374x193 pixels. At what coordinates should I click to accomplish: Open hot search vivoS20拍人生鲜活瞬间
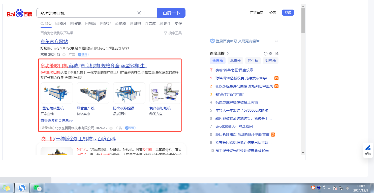pyautogui.click(x=234, y=126)
